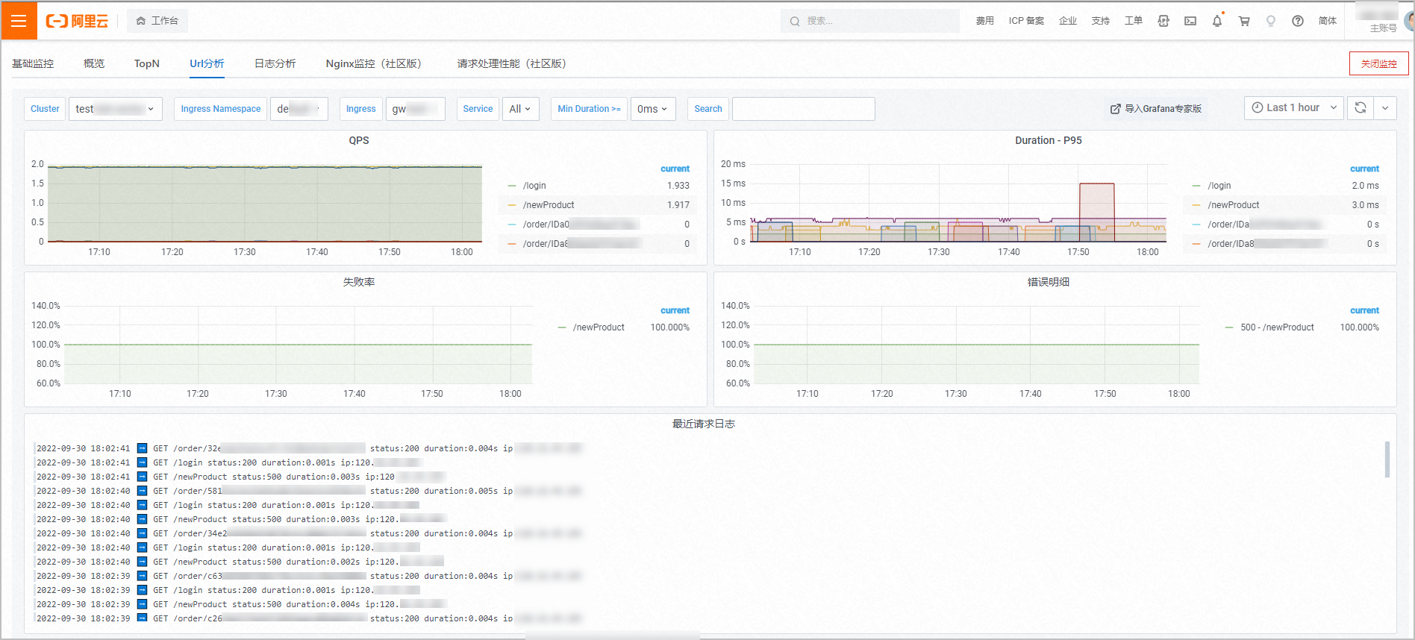
Task: Click the QPS panel title
Action: click(359, 140)
